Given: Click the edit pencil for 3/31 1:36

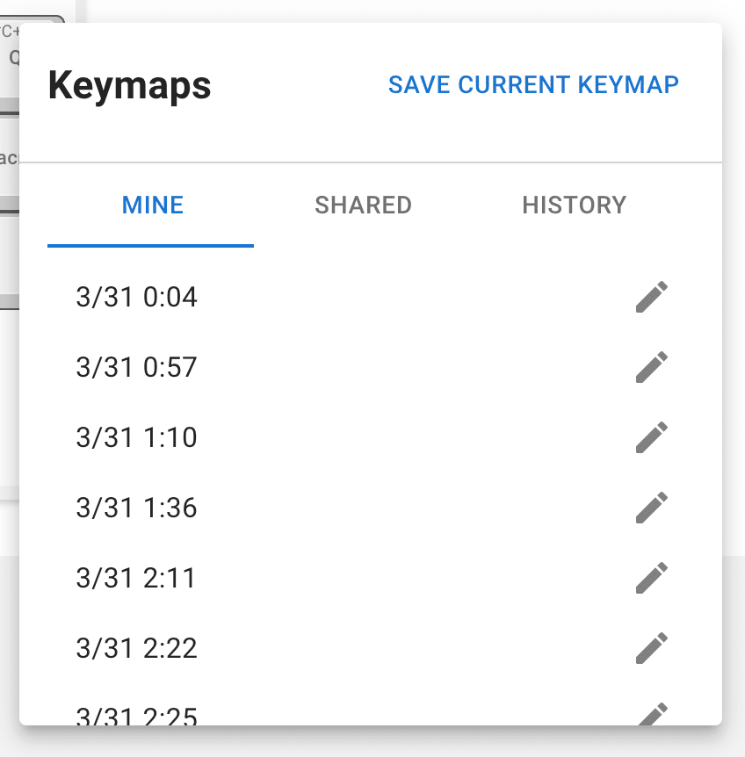Looking at the screenshot, I should [x=652, y=508].
